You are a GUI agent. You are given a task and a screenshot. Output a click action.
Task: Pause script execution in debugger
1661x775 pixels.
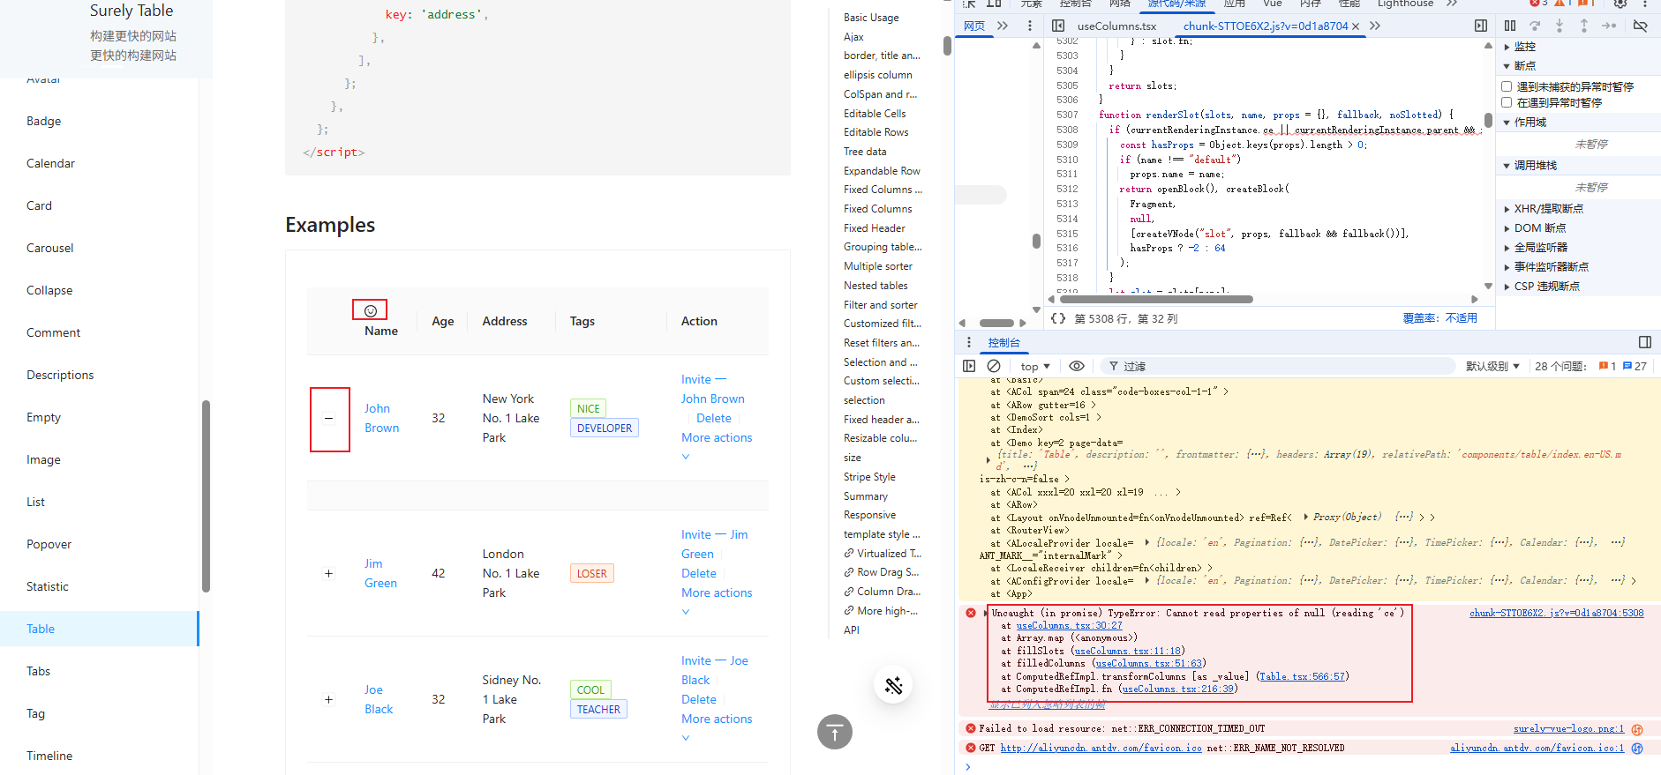[1510, 26]
